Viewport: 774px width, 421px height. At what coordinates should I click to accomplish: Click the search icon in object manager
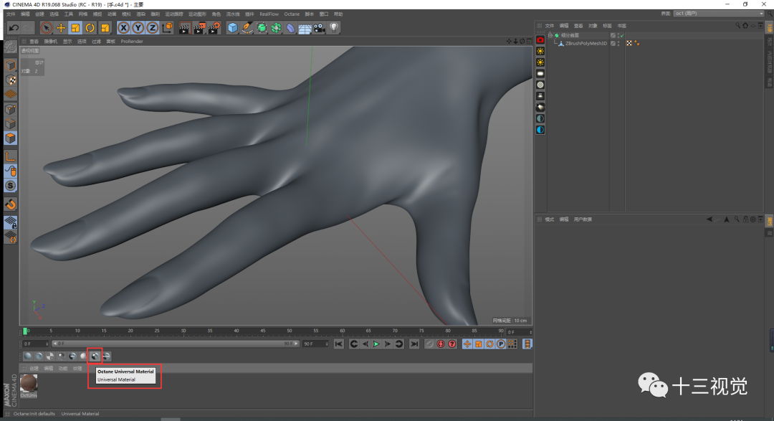[x=738, y=26]
